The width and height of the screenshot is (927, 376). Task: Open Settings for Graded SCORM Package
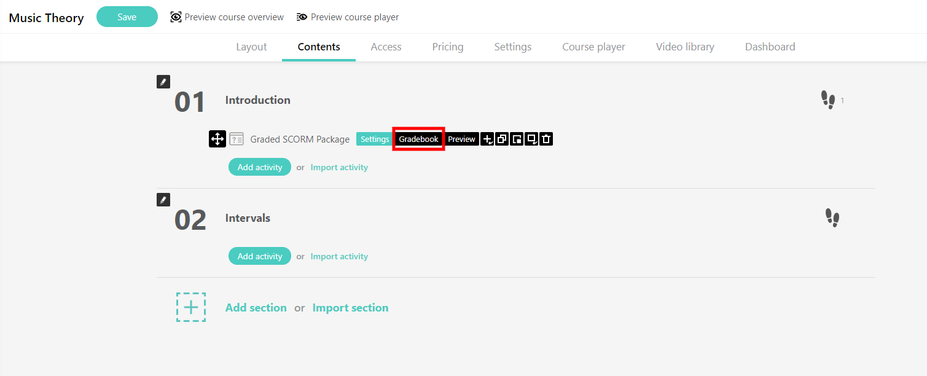pyautogui.click(x=375, y=139)
